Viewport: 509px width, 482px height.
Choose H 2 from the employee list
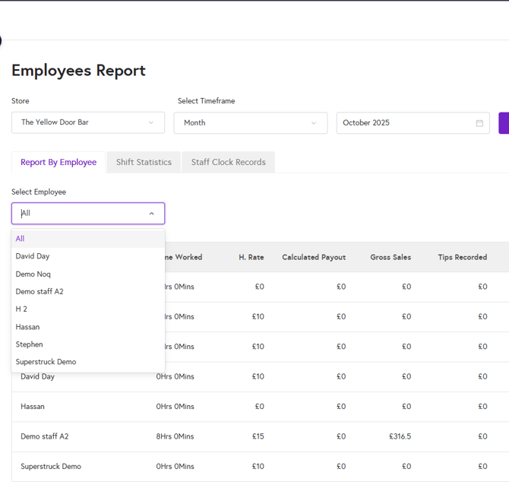click(21, 309)
